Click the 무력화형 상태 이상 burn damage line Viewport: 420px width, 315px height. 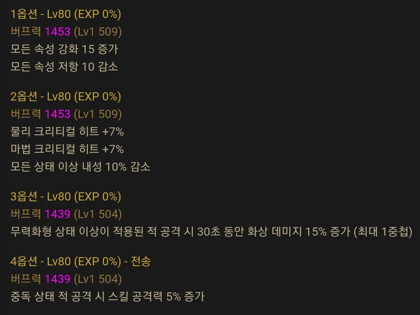211,232
